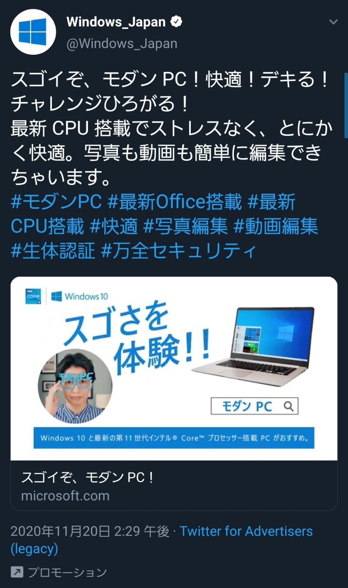Open the #万全セキュリティ hashtag
Screen dimensions: 348x588
tap(178, 251)
